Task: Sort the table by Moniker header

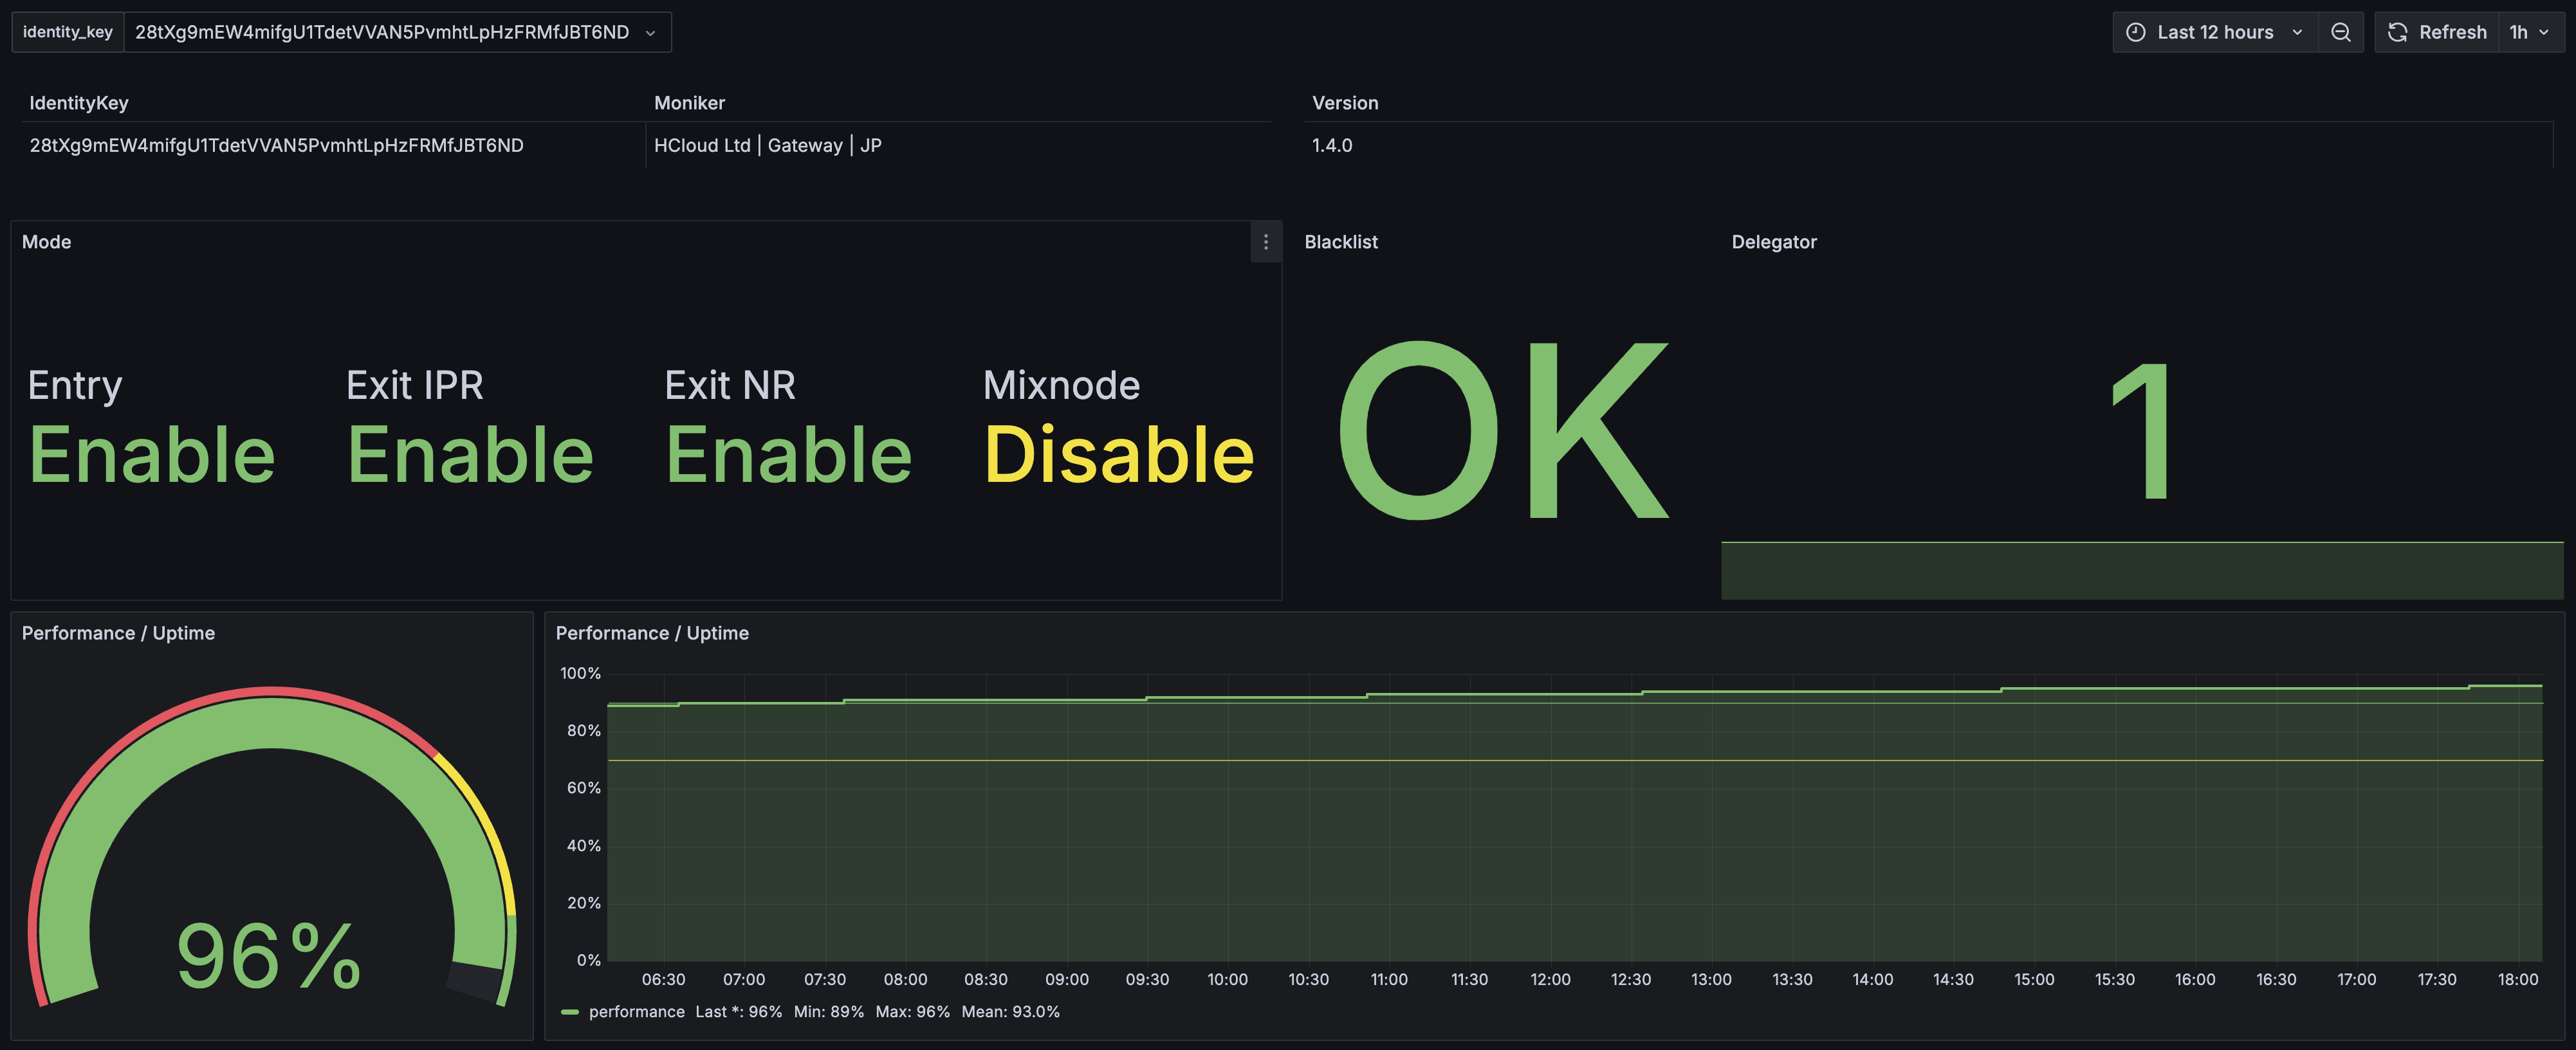Action: [689, 103]
